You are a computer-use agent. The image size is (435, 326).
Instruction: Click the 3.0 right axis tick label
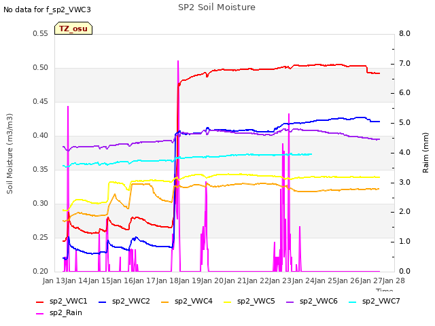(x=404, y=183)
